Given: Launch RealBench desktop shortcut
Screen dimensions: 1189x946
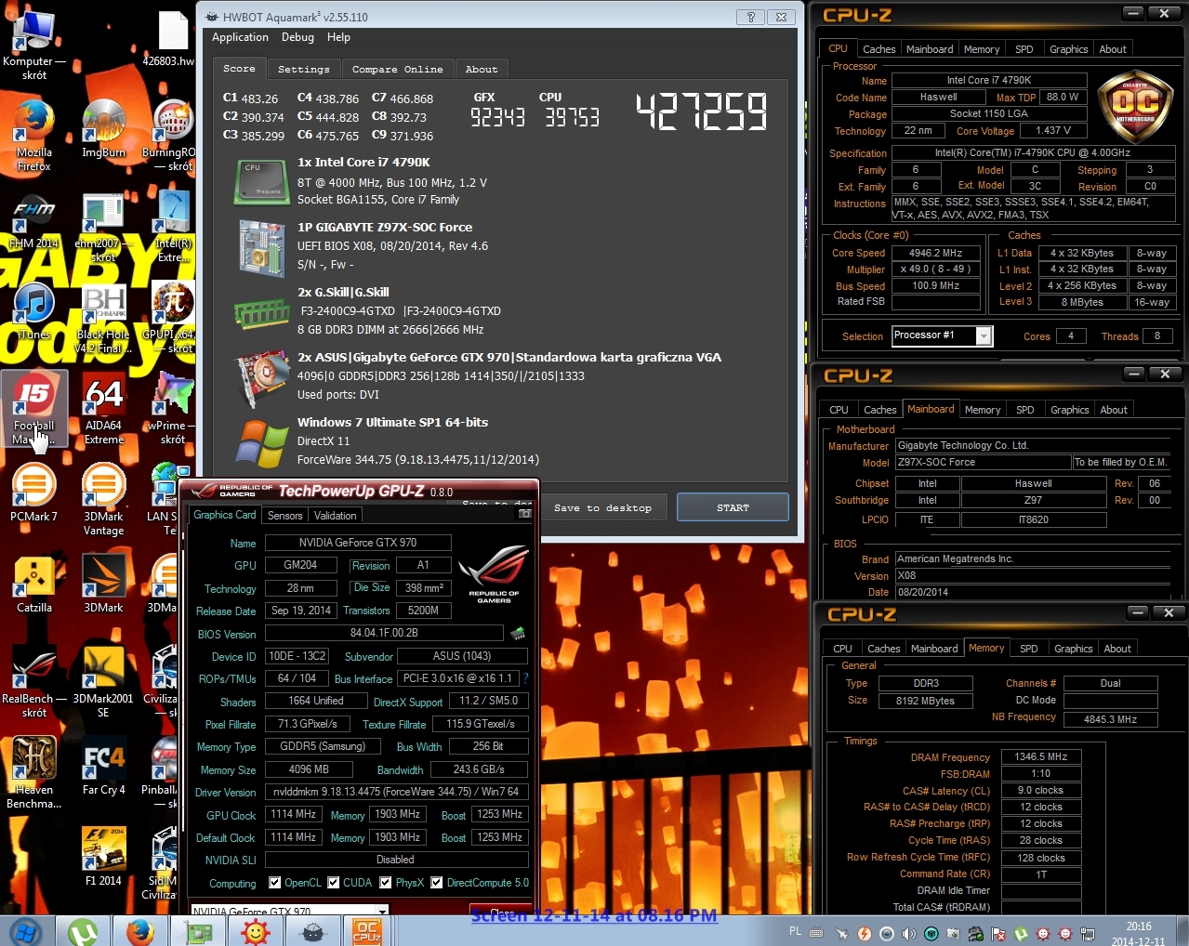Looking at the screenshot, I should (x=34, y=682).
